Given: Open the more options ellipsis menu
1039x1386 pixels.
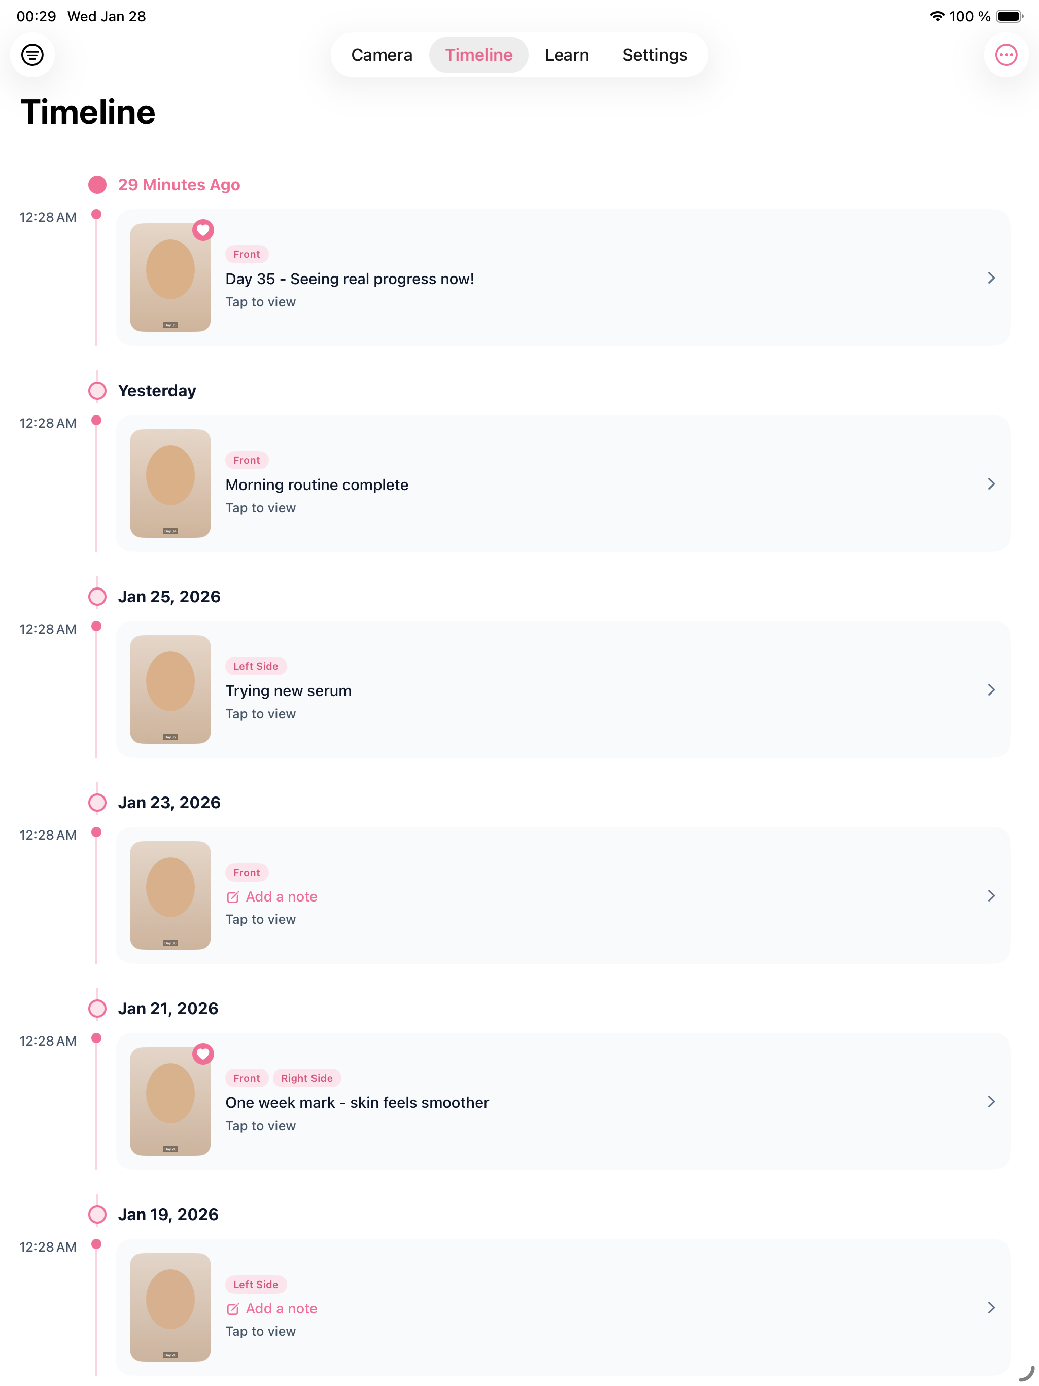Looking at the screenshot, I should (x=1006, y=55).
